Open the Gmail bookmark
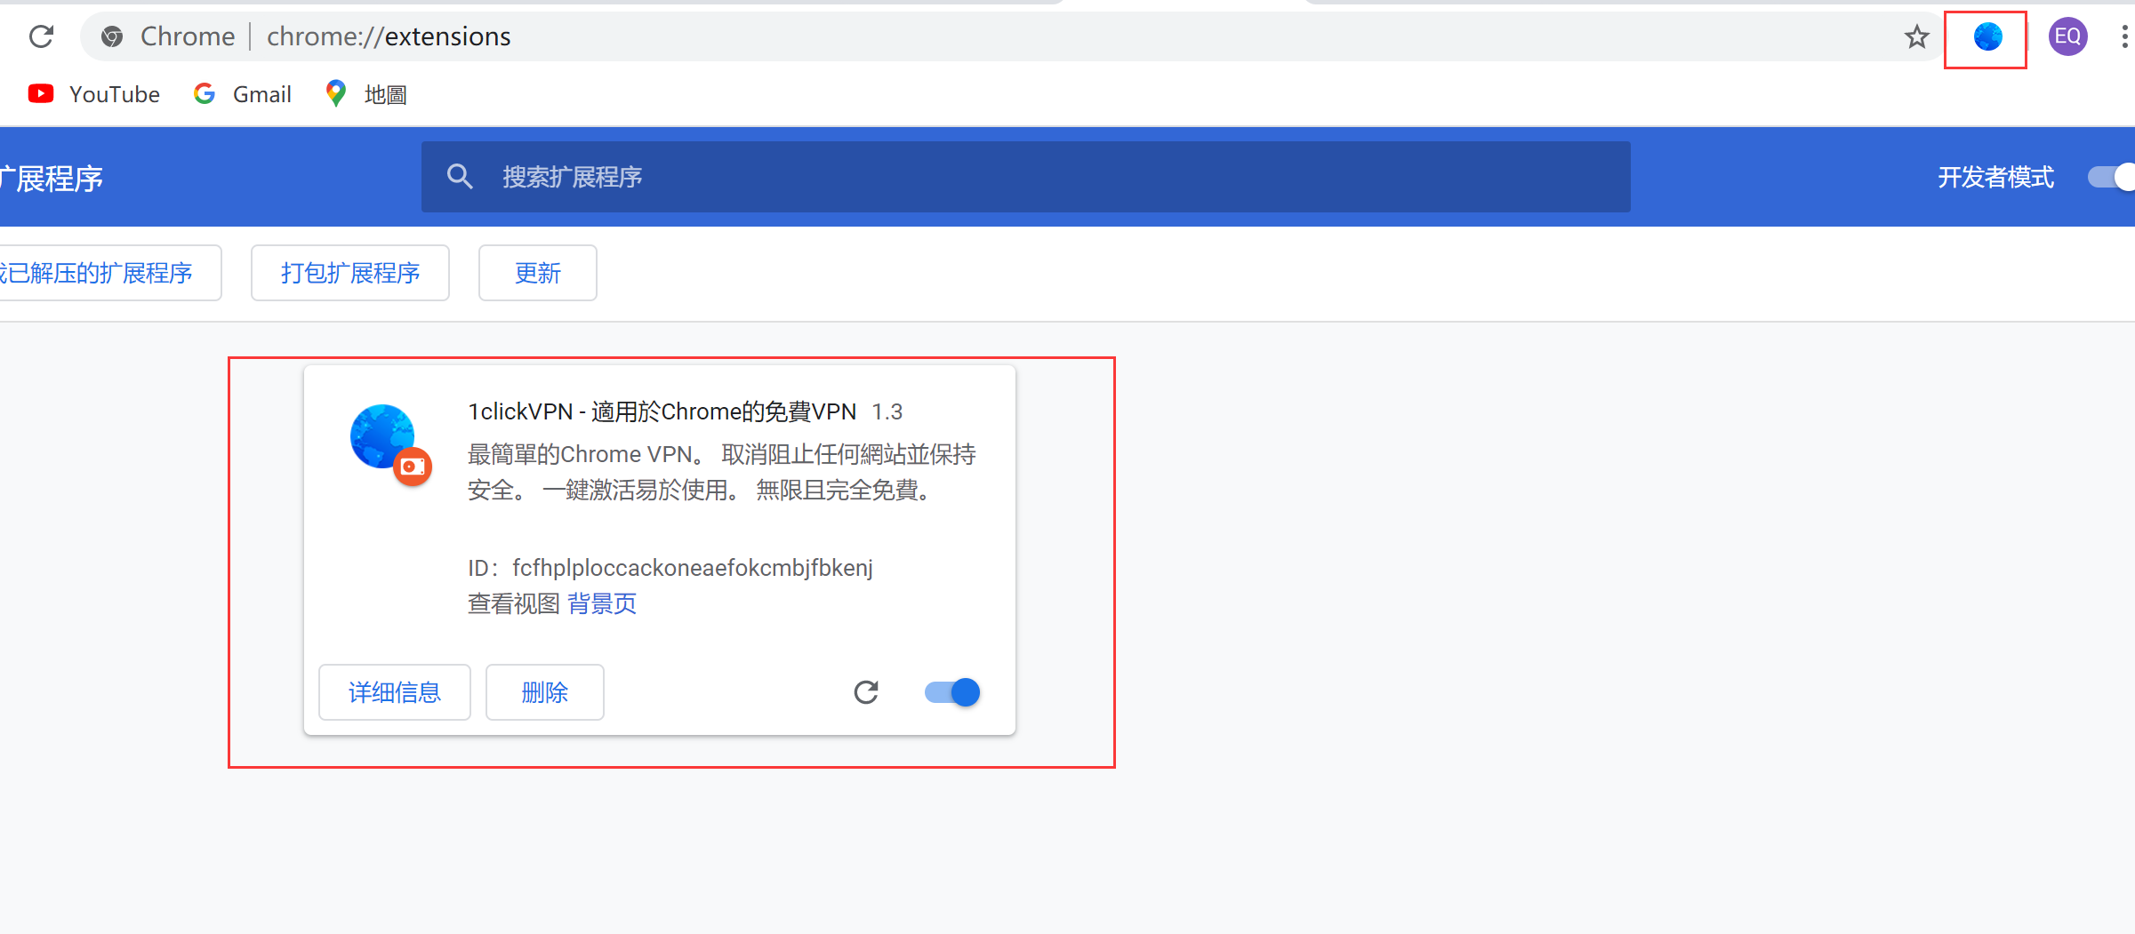 243,94
